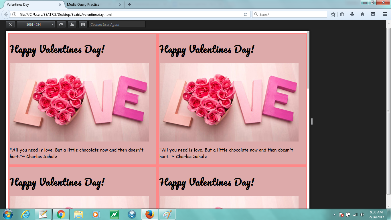Click the bottom-left Happy Valentines Day heading
This screenshot has width=391, height=220.
pyautogui.click(x=57, y=183)
